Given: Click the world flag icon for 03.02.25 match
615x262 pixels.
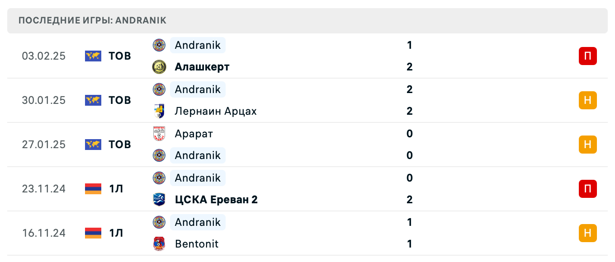Looking at the screenshot, I should (x=93, y=56).
